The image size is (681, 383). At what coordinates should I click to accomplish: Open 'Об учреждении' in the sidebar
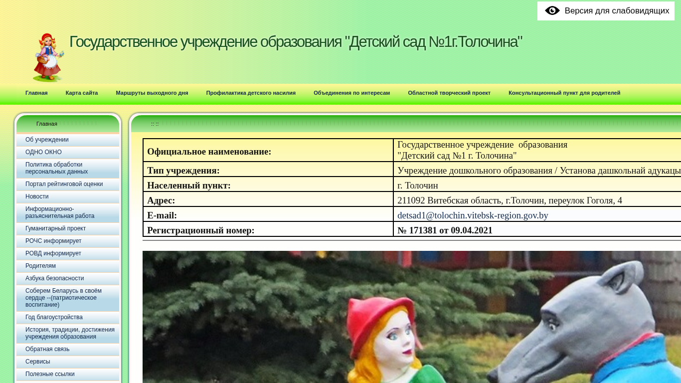pos(47,140)
